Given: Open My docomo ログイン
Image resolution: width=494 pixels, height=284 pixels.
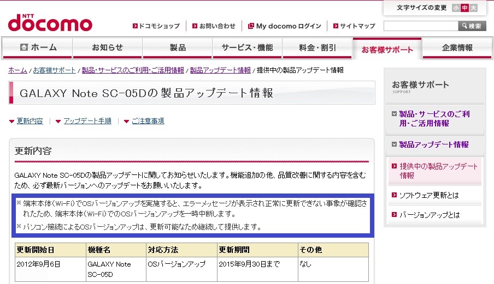Looking at the screenshot, I should [x=289, y=26].
